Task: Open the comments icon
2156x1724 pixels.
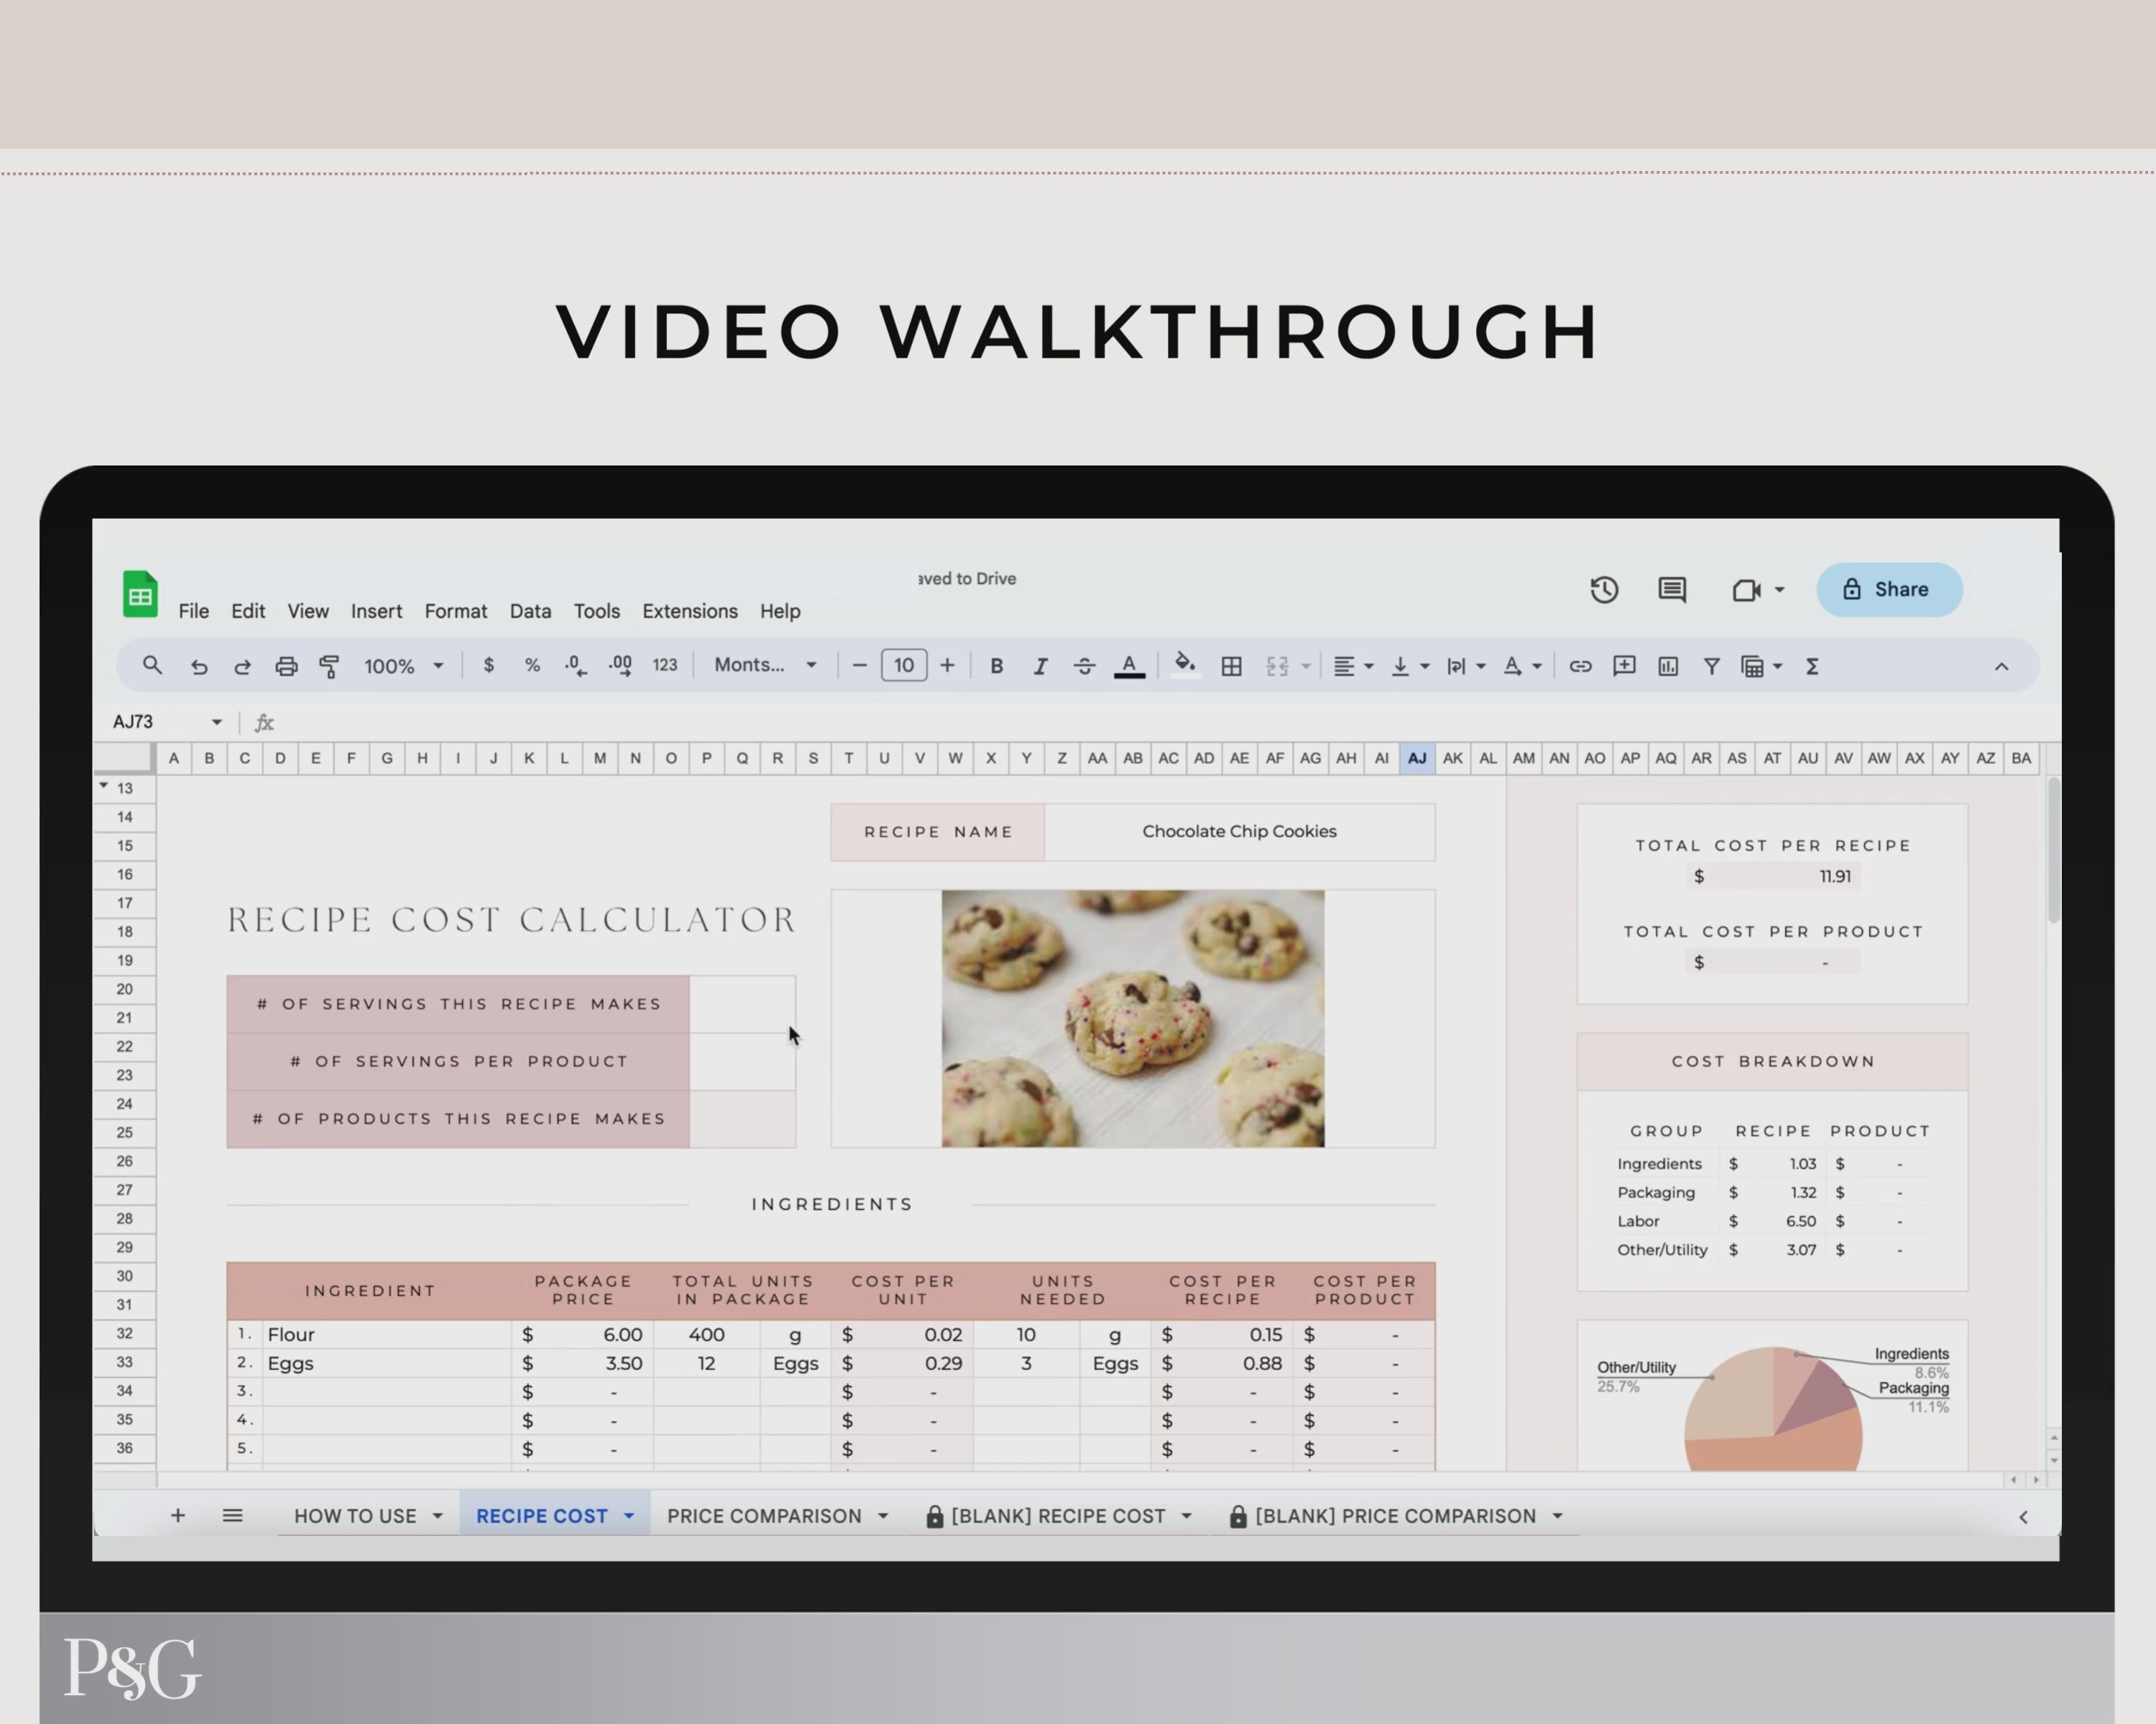Action: coord(1672,590)
